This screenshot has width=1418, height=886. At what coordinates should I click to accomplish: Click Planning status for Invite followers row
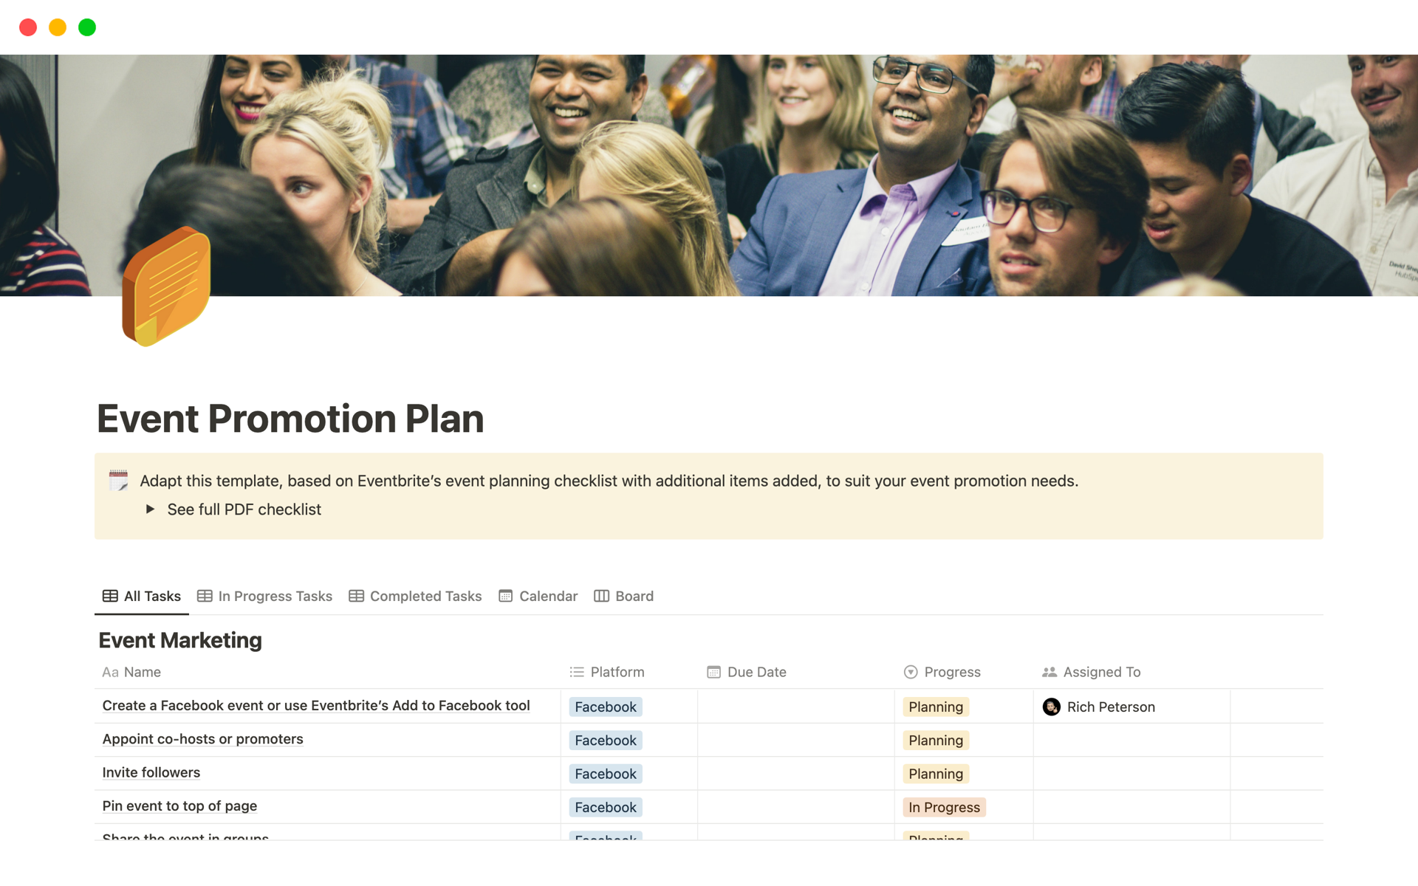click(936, 774)
